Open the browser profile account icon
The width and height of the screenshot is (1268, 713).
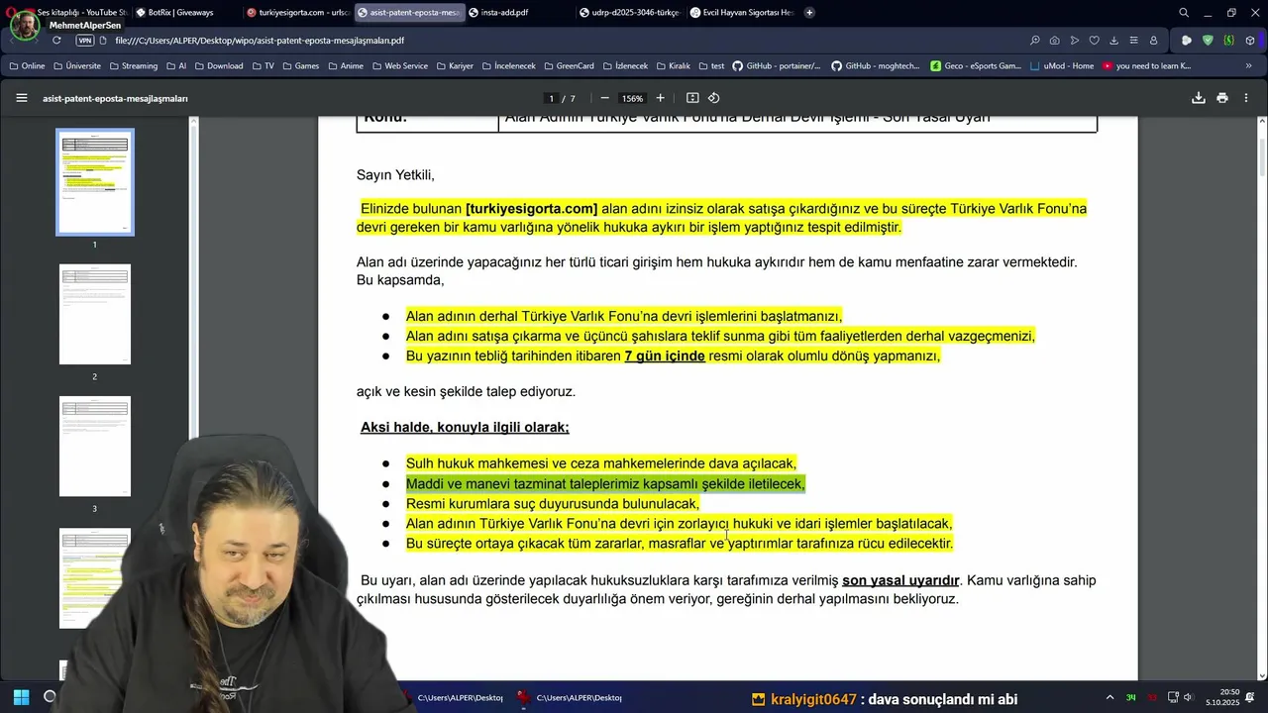tap(1153, 41)
